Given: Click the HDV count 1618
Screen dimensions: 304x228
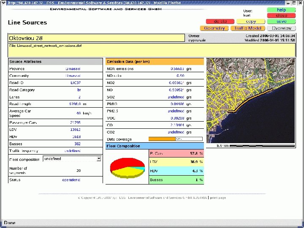Looking at the screenshot, I should (x=76, y=137).
